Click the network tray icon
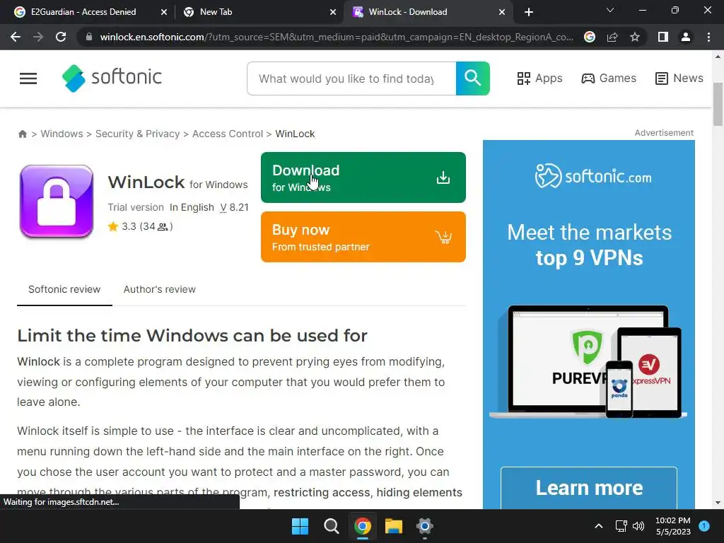The image size is (724, 543). [621, 526]
